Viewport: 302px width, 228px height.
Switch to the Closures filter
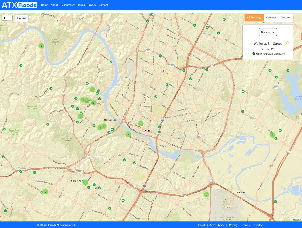286,18
